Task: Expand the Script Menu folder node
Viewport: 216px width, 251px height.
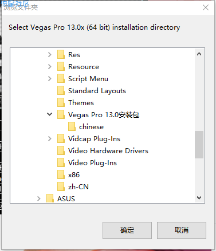Action: 50,79
